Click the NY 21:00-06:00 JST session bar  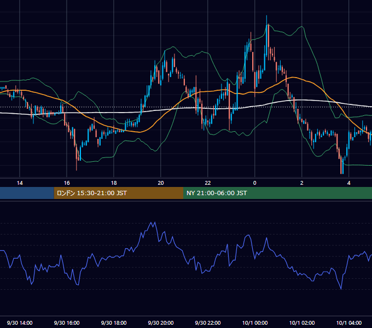[x=277, y=193]
